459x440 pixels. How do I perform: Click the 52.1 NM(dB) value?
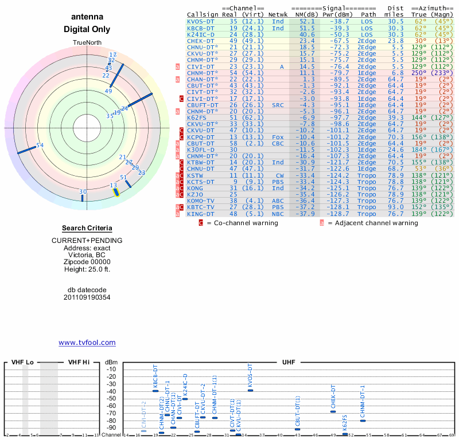coord(307,22)
